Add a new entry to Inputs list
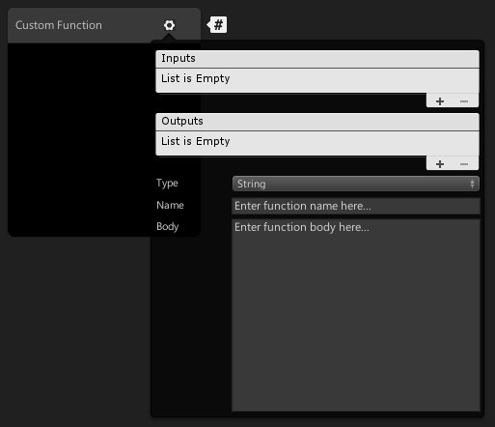This screenshot has height=427, width=495. [440, 101]
